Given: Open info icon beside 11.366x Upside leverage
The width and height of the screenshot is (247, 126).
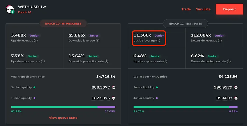Looking at the screenshot, I should (x=158, y=41).
